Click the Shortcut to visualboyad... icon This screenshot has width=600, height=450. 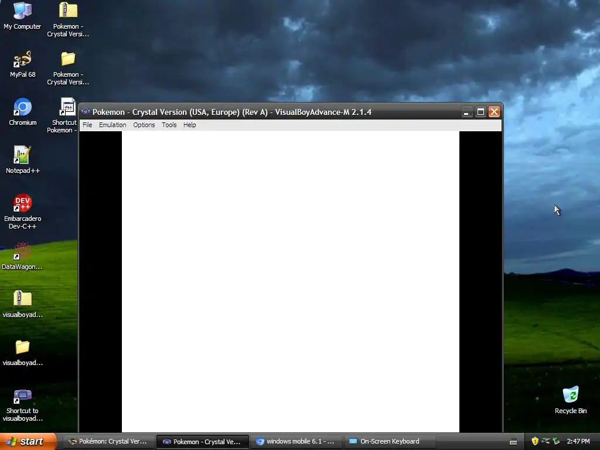pos(23,405)
